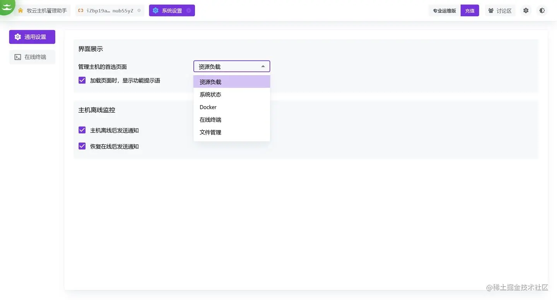Image resolution: width=557 pixels, height=300 pixels.
Task: Choose 文件管理 from the dropdown list
Action: click(232, 132)
